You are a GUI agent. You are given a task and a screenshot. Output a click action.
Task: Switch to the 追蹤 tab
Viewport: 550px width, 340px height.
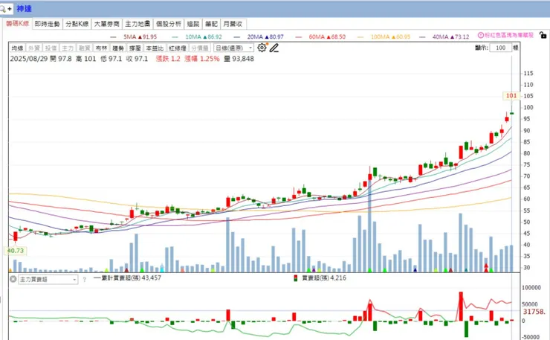(x=193, y=24)
